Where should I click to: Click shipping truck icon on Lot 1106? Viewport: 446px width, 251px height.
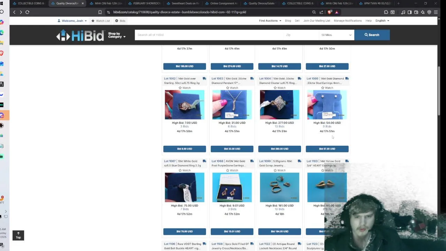204,244
